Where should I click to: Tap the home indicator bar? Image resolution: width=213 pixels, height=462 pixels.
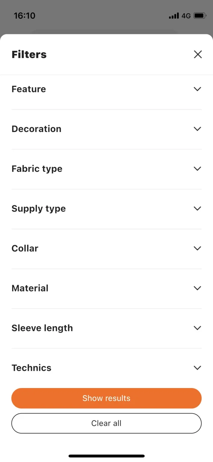click(106, 456)
